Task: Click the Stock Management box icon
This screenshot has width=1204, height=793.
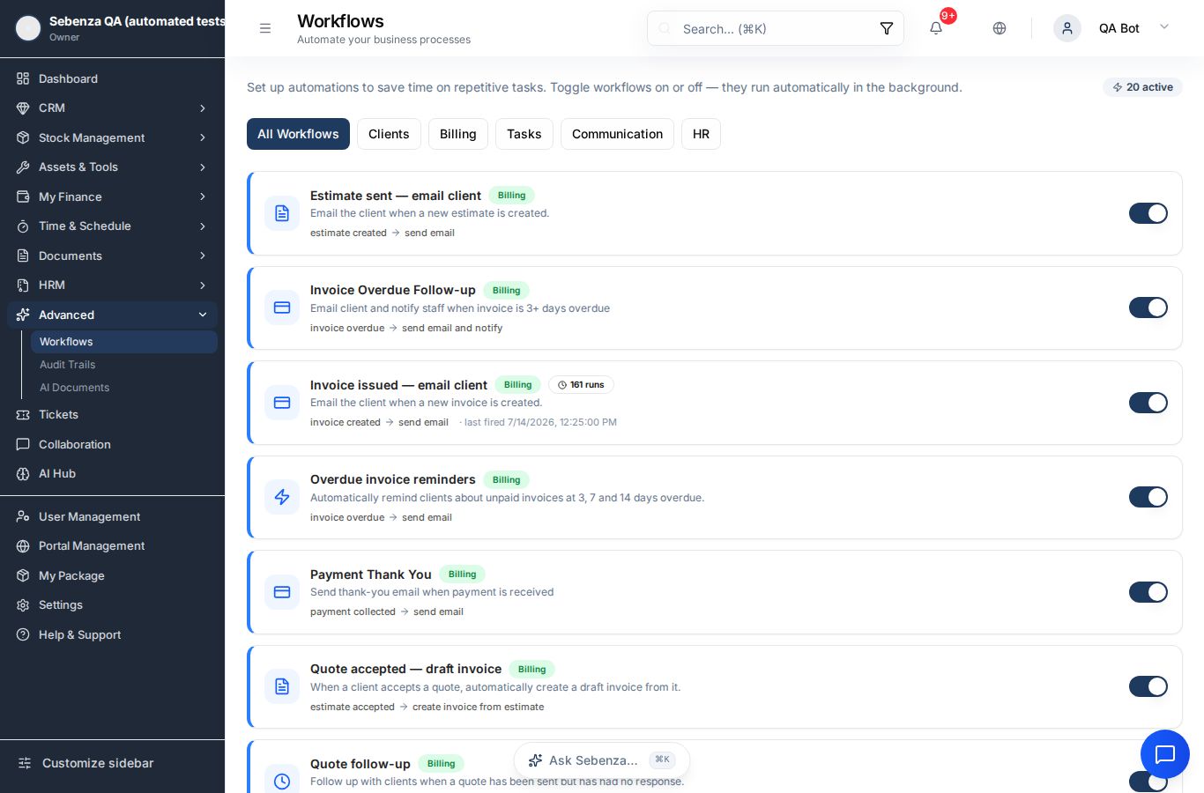Action: (23, 137)
